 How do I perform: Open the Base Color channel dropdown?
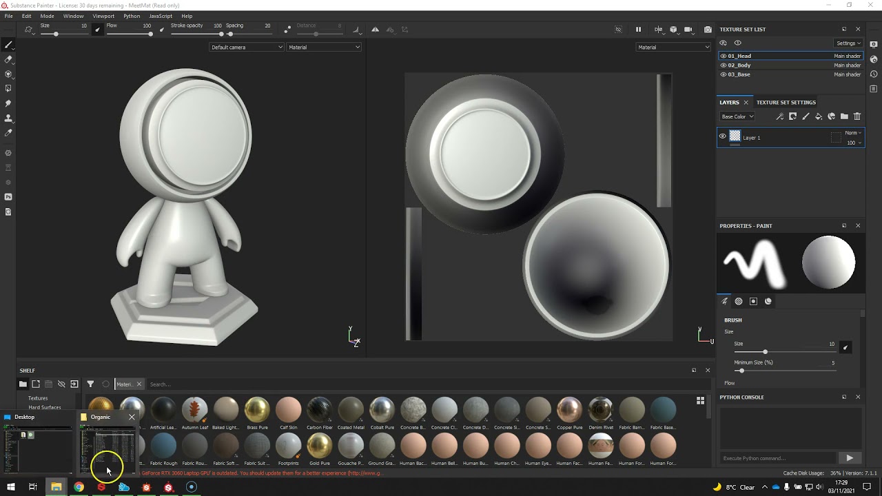point(737,116)
